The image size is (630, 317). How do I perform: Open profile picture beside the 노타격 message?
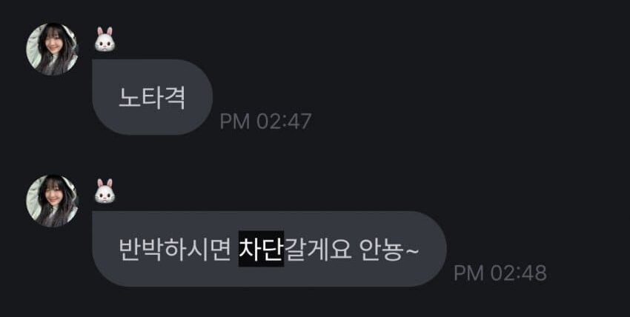pos(52,49)
